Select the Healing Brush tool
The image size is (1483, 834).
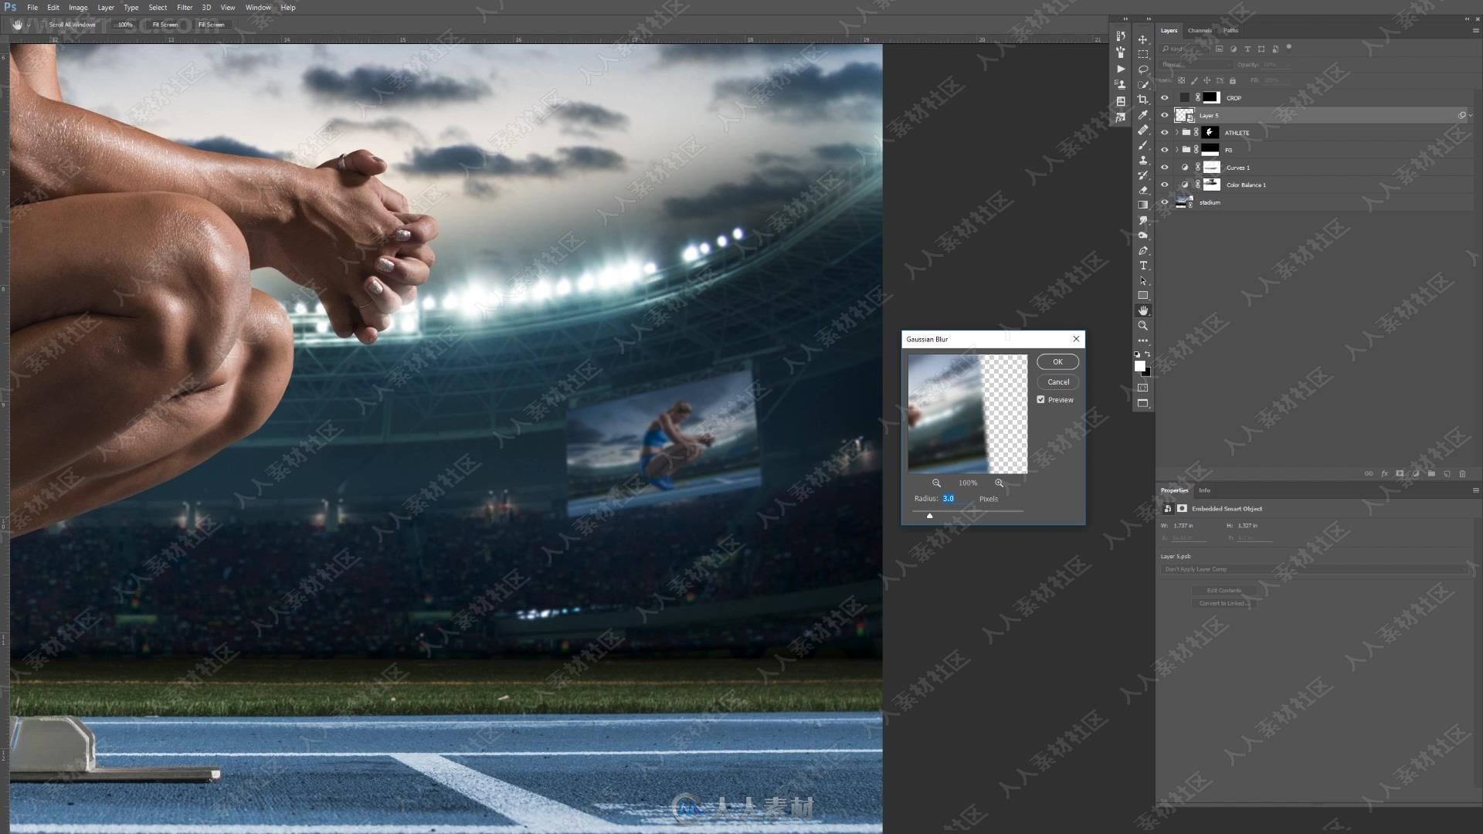pos(1142,130)
